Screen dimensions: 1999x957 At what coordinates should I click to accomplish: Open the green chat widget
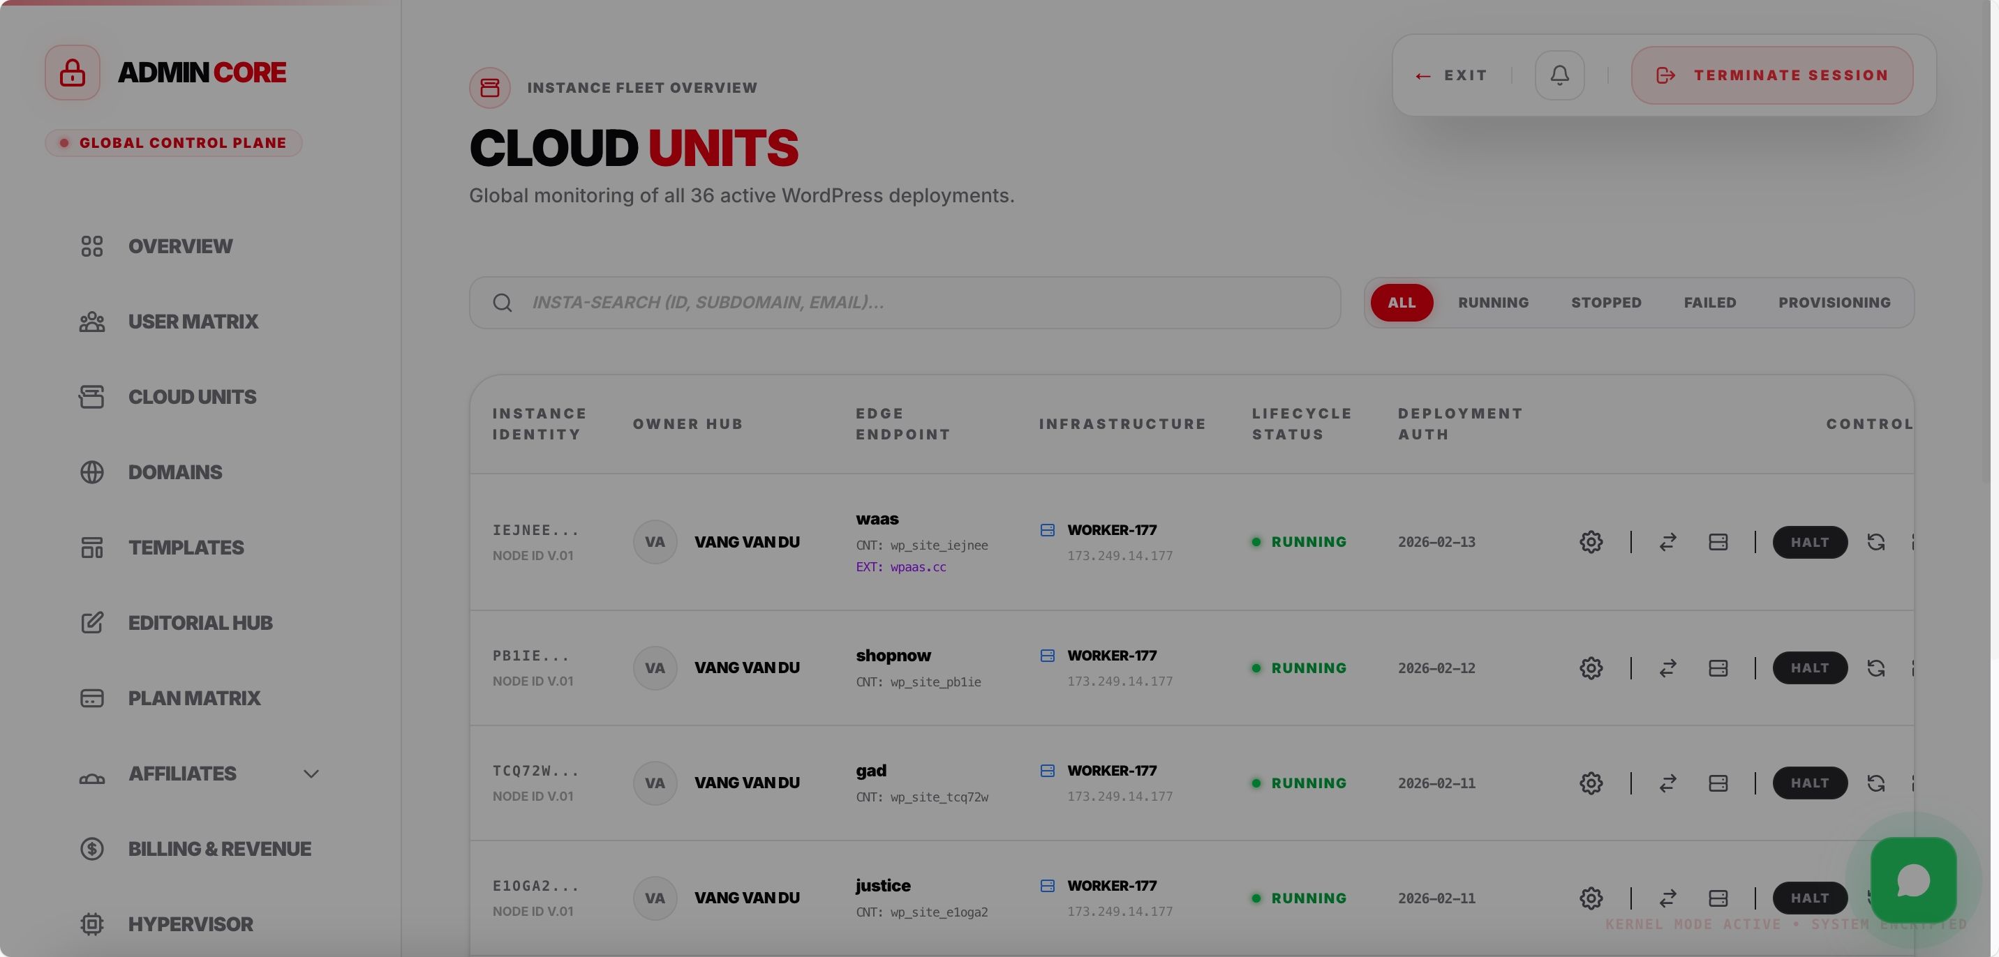pyautogui.click(x=1913, y=880)
